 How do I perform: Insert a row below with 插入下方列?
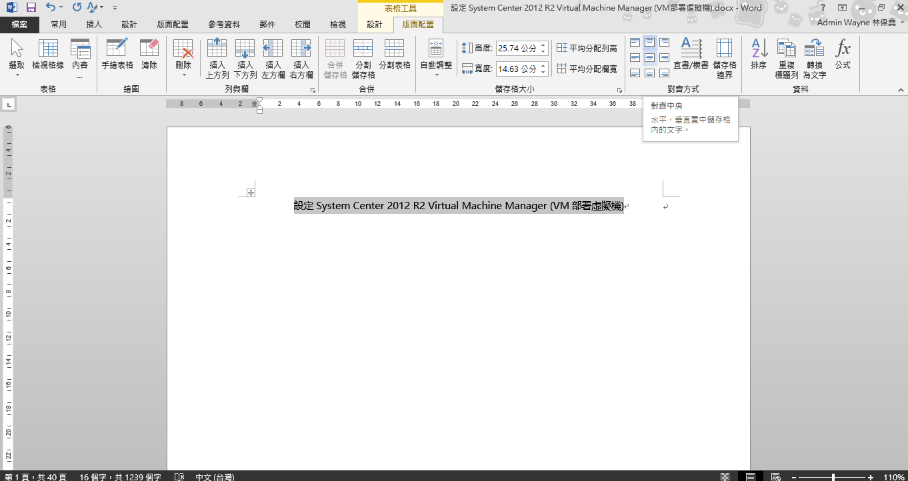(x=245, y=59)
